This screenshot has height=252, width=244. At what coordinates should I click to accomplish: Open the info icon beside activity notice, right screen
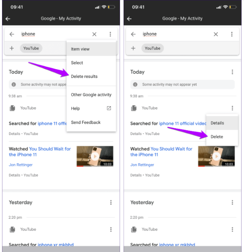tap(135, 84)
